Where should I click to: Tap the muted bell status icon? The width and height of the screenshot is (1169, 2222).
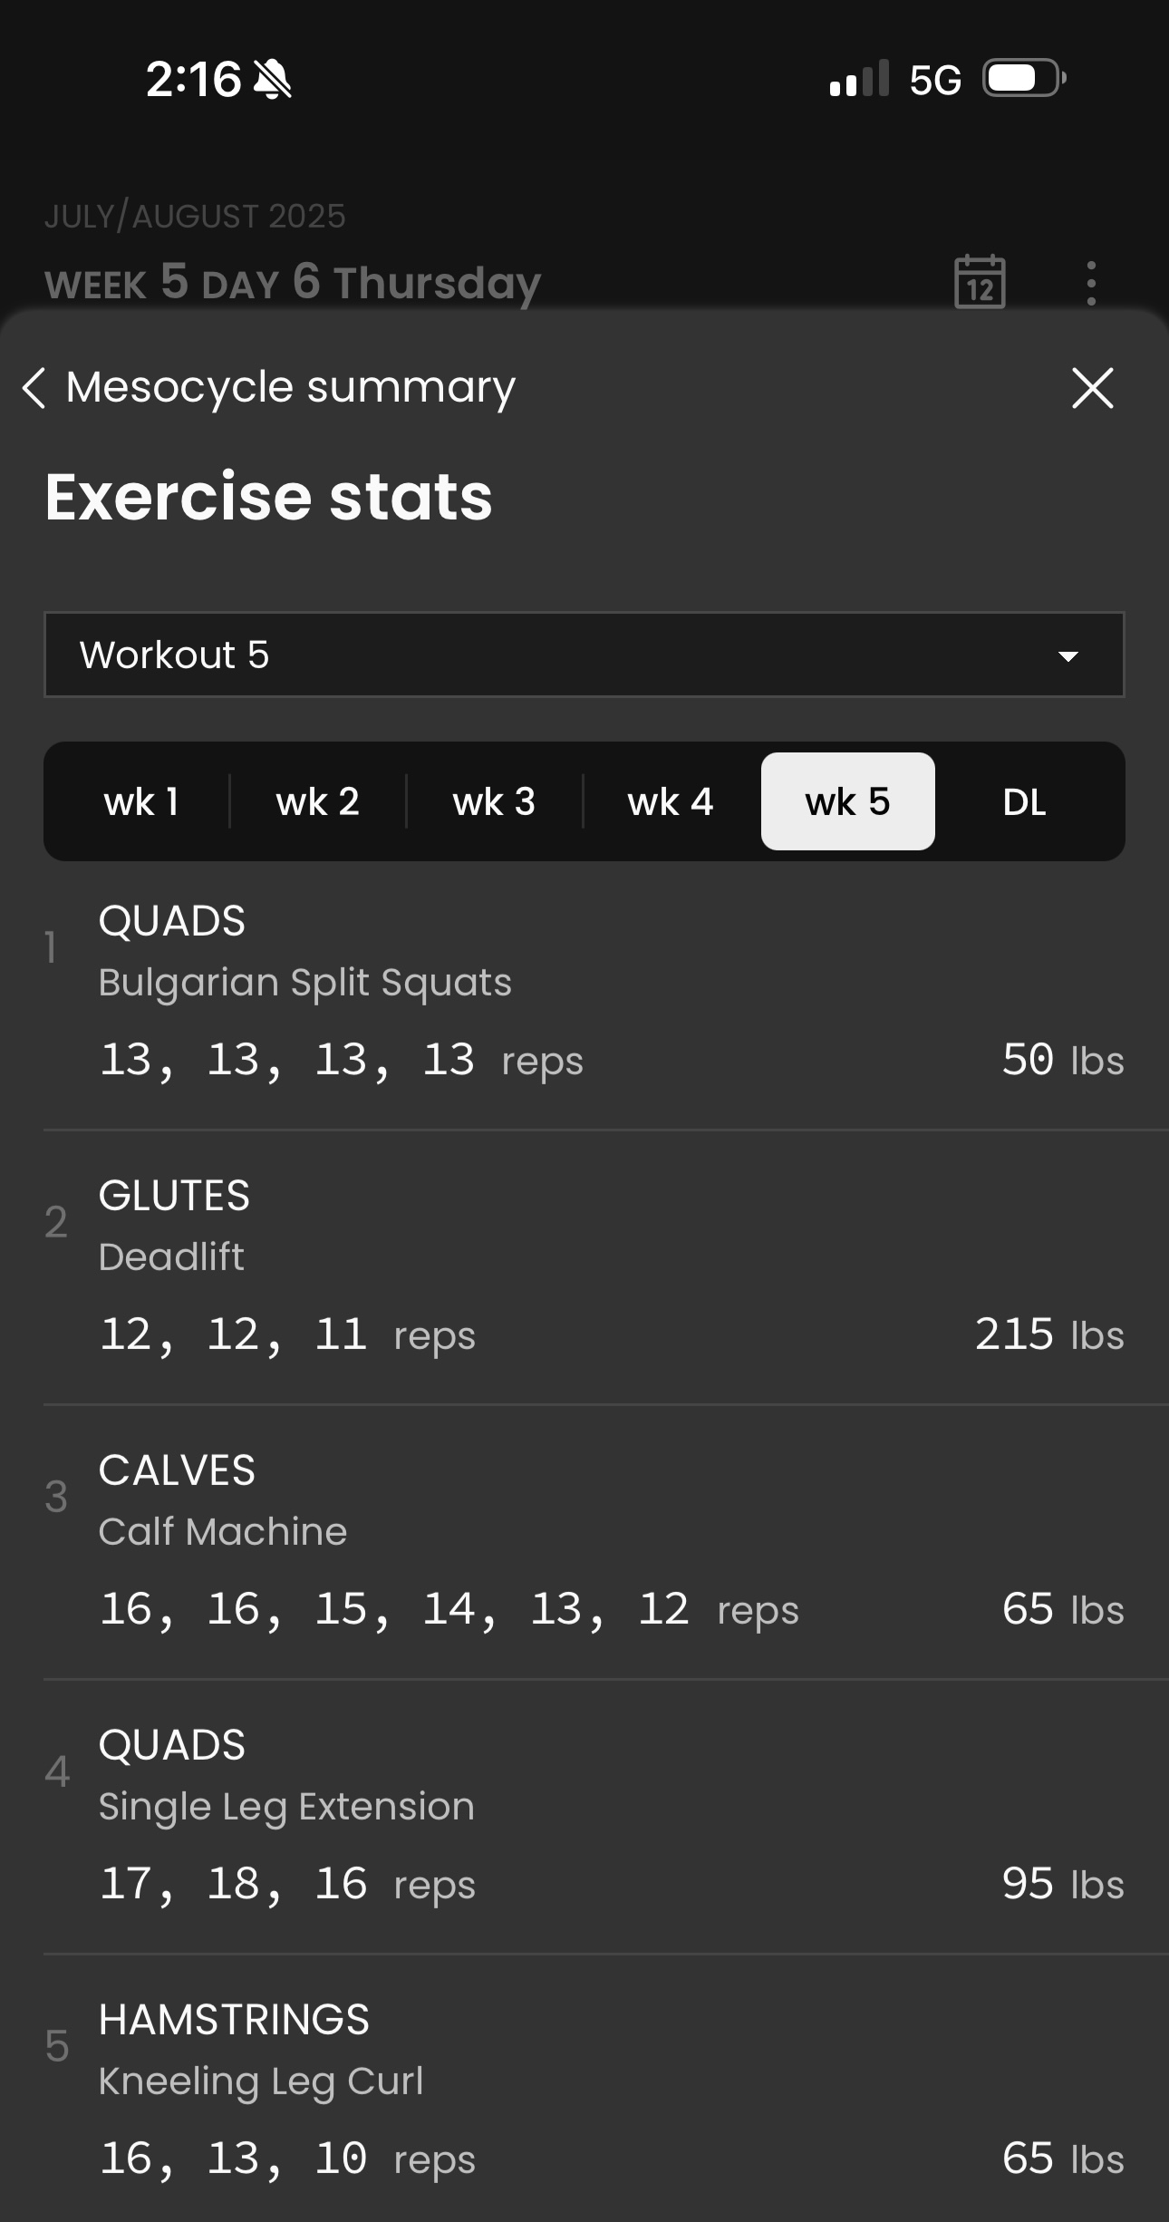pyautogui.click(x=272, y=80)
